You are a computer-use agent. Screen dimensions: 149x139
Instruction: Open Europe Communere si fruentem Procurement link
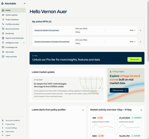[x=52, y=41]
